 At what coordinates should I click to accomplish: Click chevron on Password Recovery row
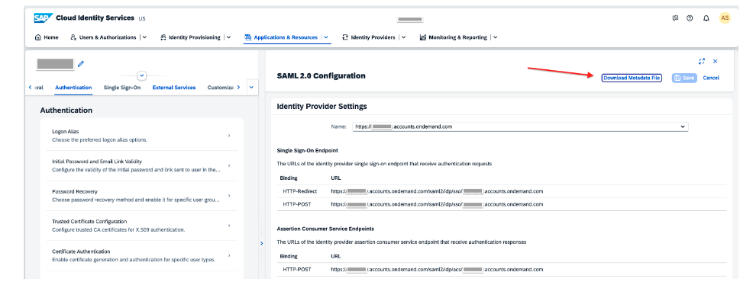pyautogui.click(x=229, y=195)
